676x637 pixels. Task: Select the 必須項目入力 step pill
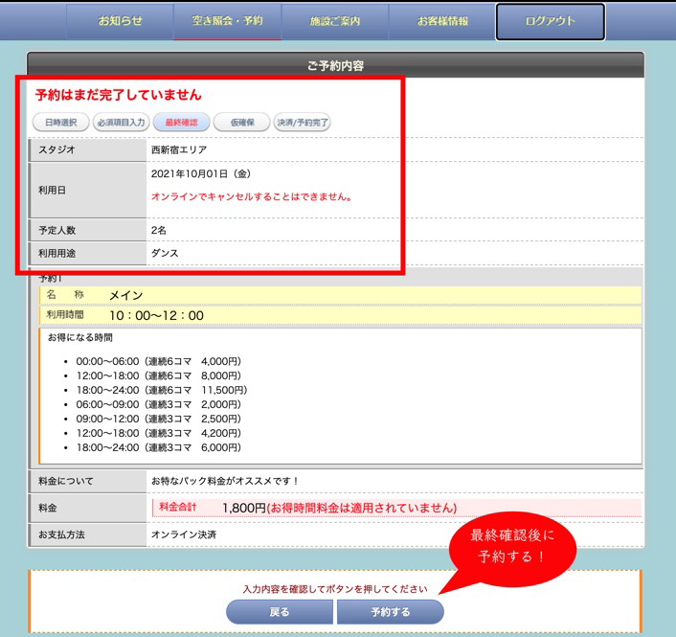coord(120,123)
